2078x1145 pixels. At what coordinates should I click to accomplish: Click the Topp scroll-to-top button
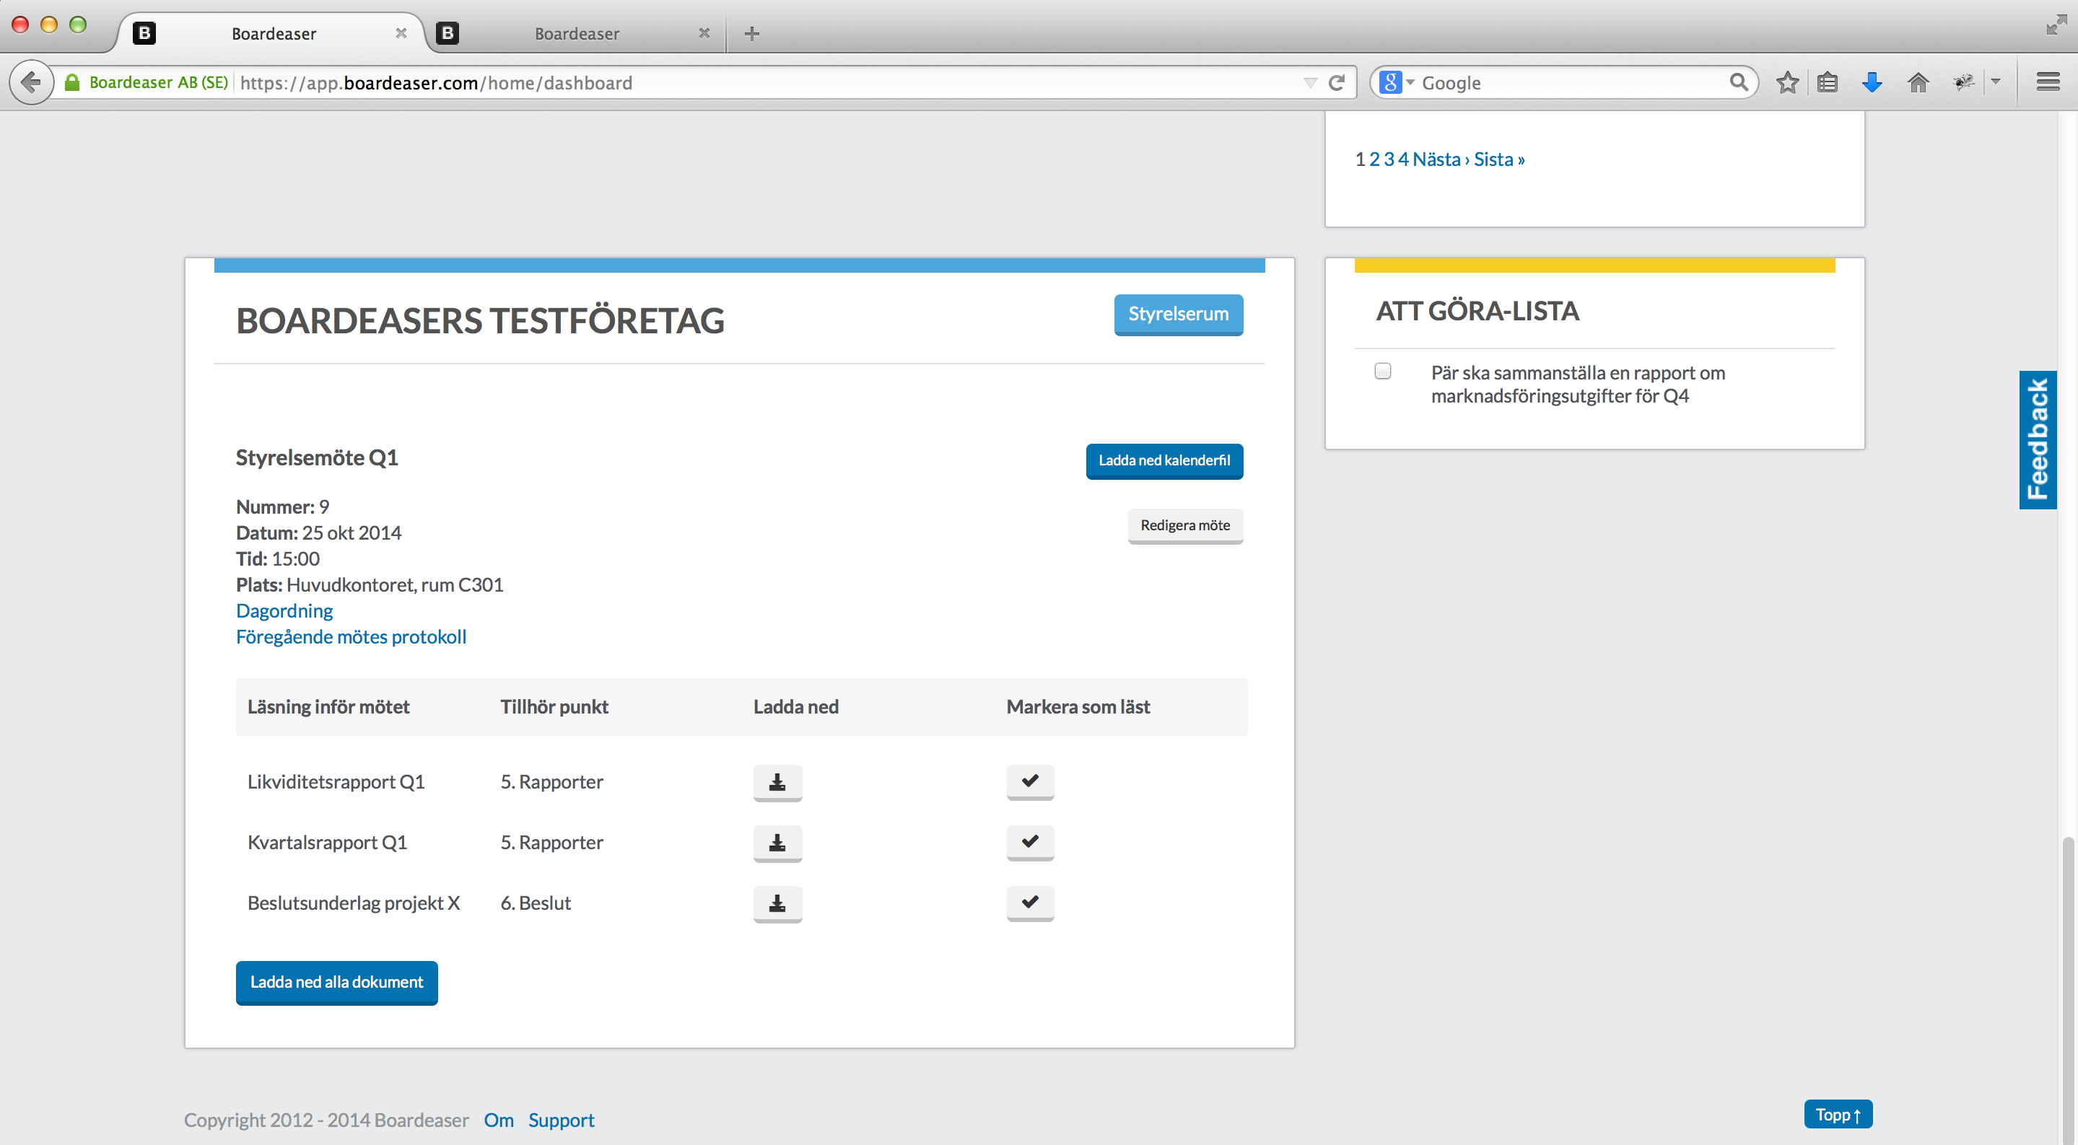[x=1838, y=1115]
